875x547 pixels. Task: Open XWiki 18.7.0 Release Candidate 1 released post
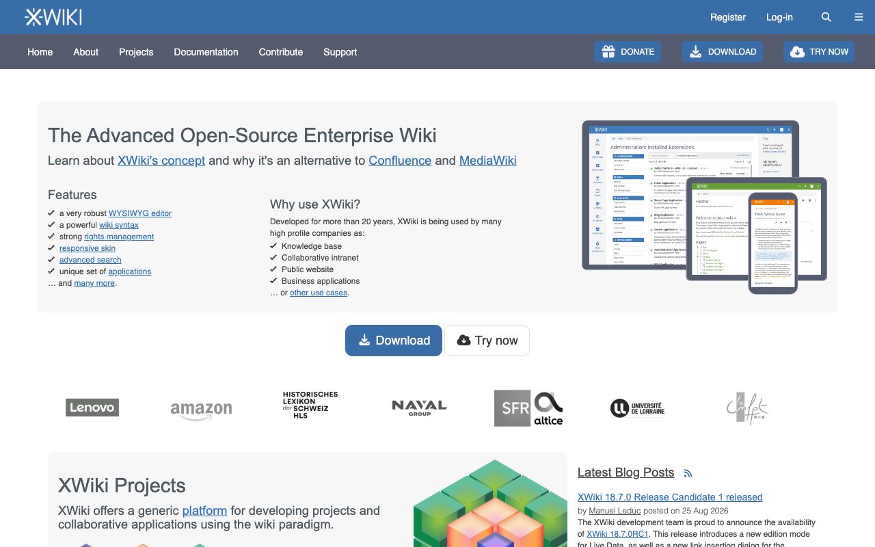[x=670, y=497]
